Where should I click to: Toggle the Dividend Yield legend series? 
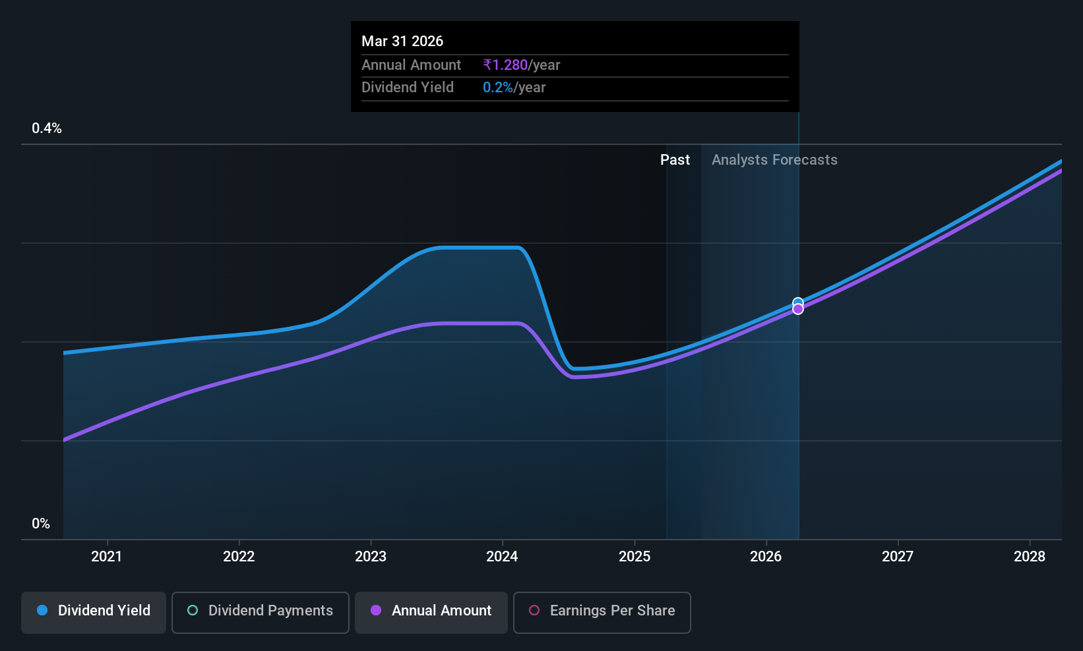pos(94,612)
